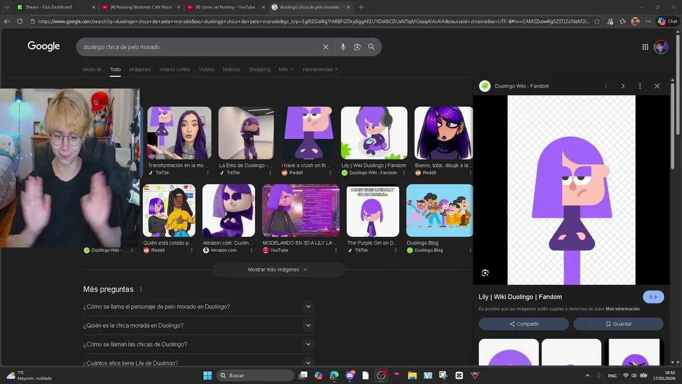Open Copilot Chat in the browser toolbar
The image size is (682, 384).
[x=668, y=21]
